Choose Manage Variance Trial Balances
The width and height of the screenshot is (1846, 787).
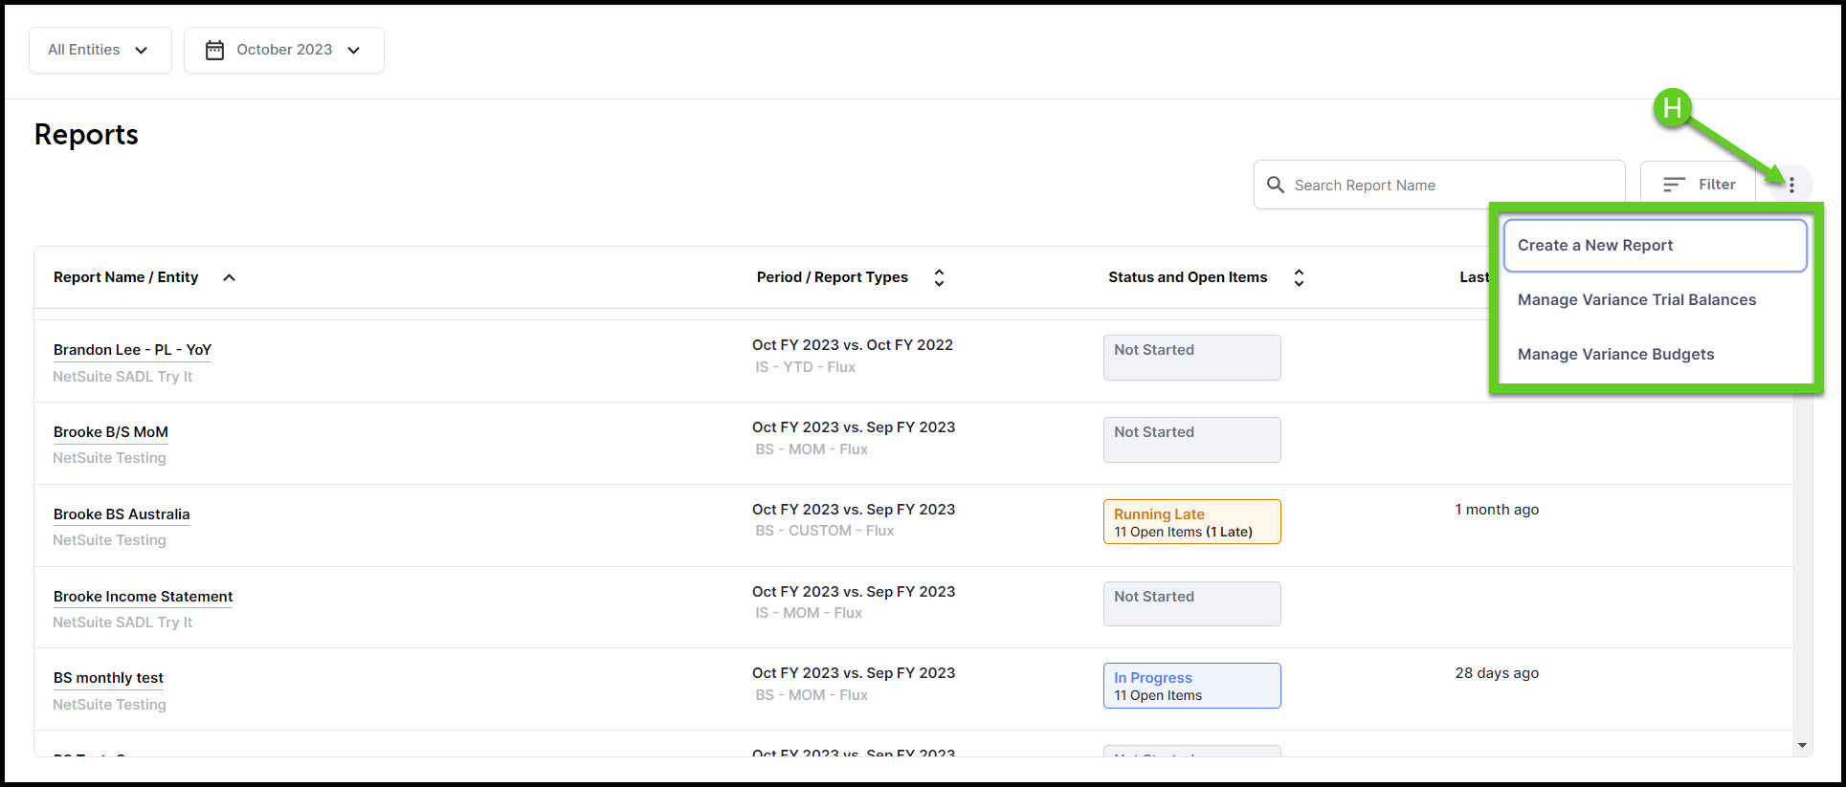1636,300
